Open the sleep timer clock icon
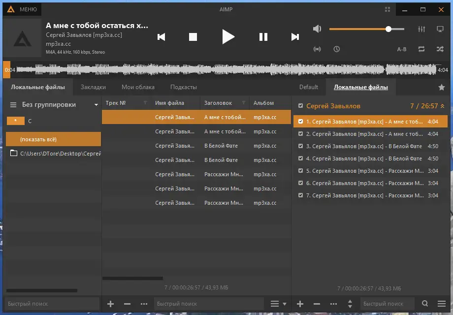 click(x=337, y=49)
